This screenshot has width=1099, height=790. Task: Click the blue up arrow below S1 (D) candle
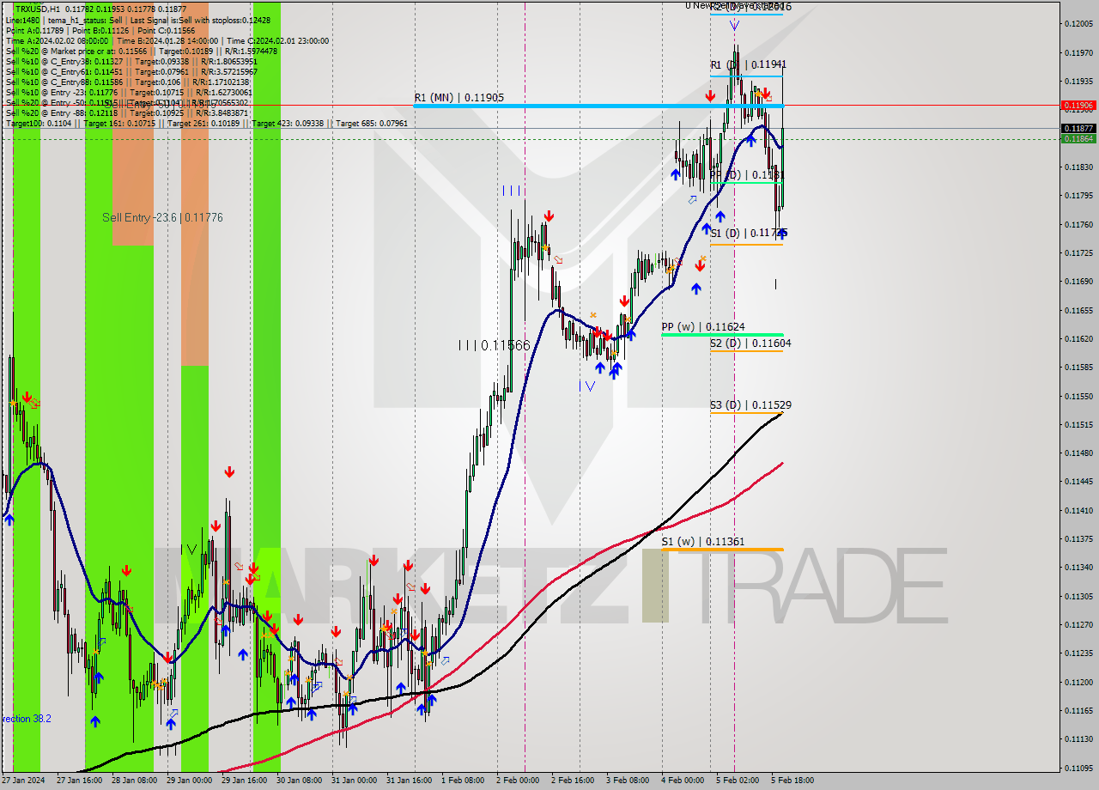[x=781, y=233]
